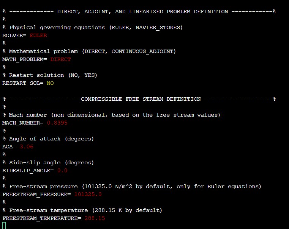
Task: Click the red EULER value after SOLVER=
Action: click(38, 35)
